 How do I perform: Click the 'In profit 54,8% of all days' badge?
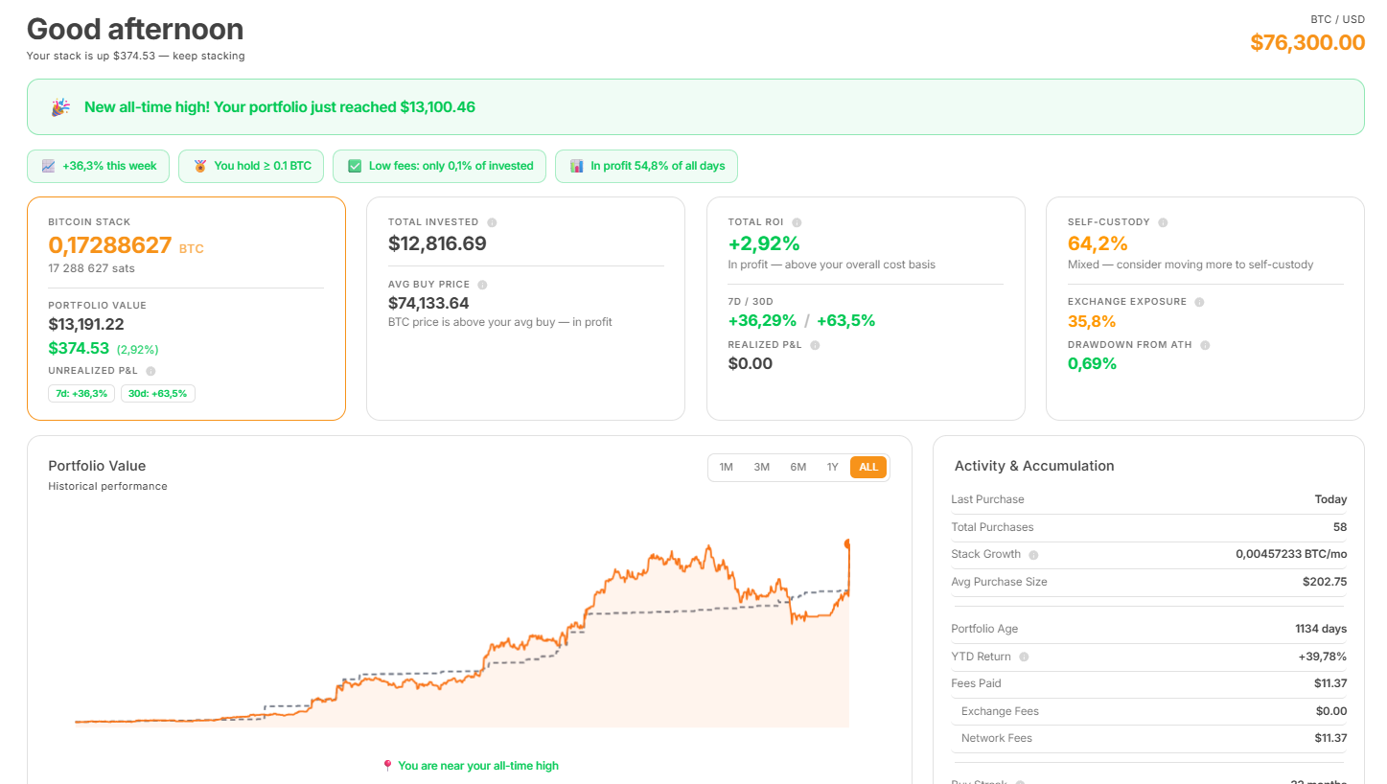pyautogui.click(x=646, y=166)
